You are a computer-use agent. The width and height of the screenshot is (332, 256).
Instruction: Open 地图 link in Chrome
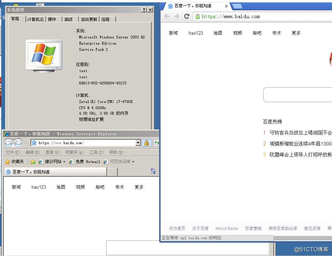tap(218, 33)
